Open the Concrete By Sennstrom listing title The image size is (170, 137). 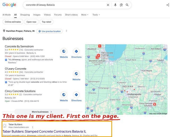(x=19, y=47)
